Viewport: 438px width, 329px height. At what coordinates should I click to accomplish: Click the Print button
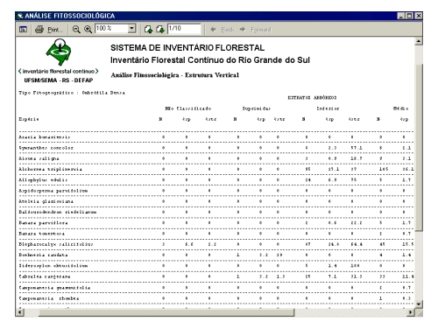click(x=48, y=30)
